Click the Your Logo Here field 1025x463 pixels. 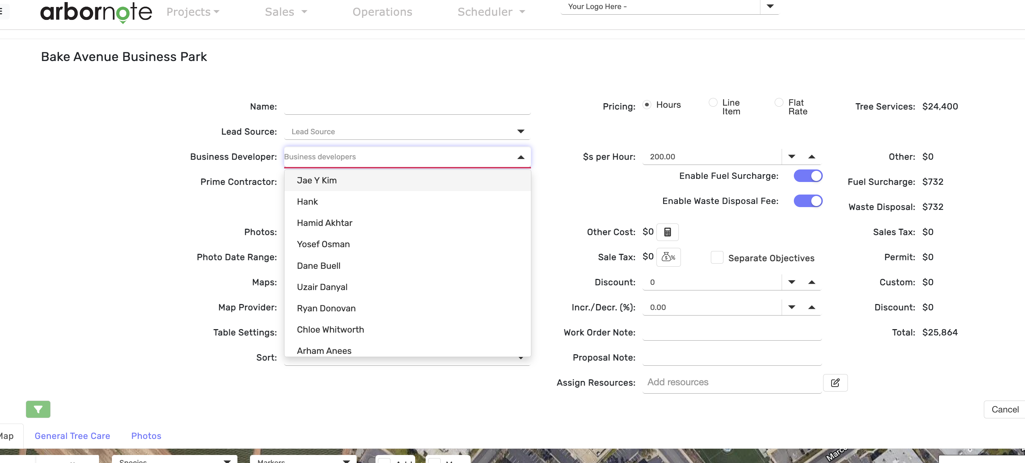660,7
